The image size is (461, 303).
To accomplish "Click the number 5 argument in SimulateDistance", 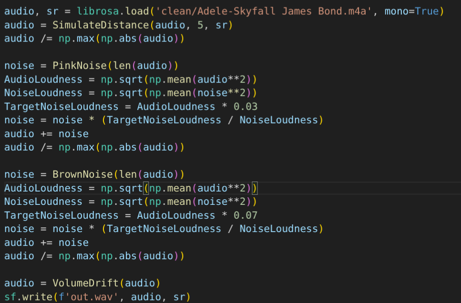I will pos(200,25).
